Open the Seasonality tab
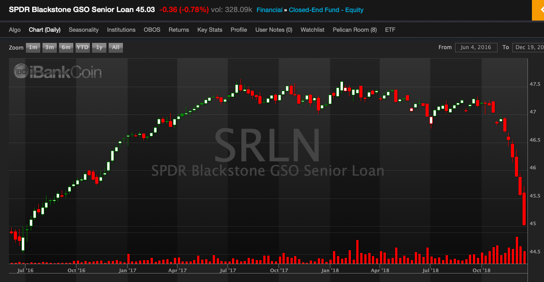 click(x=84, y=30)
